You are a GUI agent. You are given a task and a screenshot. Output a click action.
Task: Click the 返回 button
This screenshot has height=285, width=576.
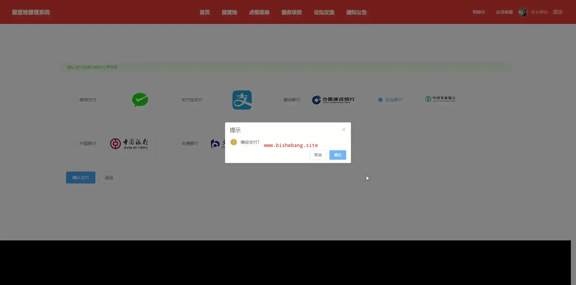click(x=109, y=178)
